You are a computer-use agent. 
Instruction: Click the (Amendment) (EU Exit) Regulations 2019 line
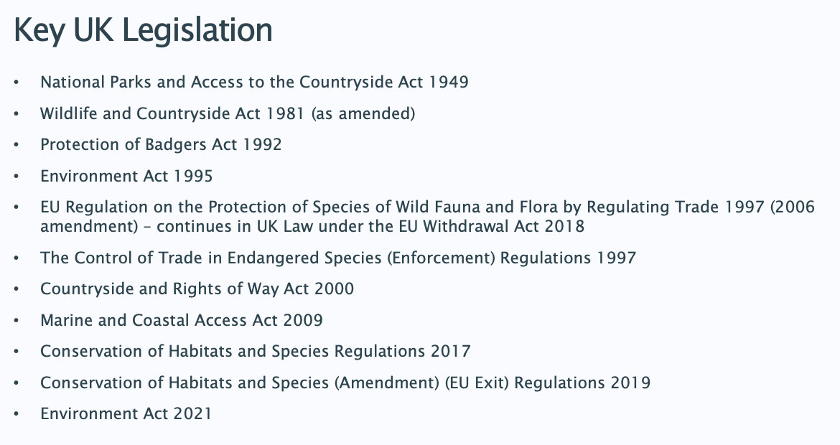pos(345,383)
